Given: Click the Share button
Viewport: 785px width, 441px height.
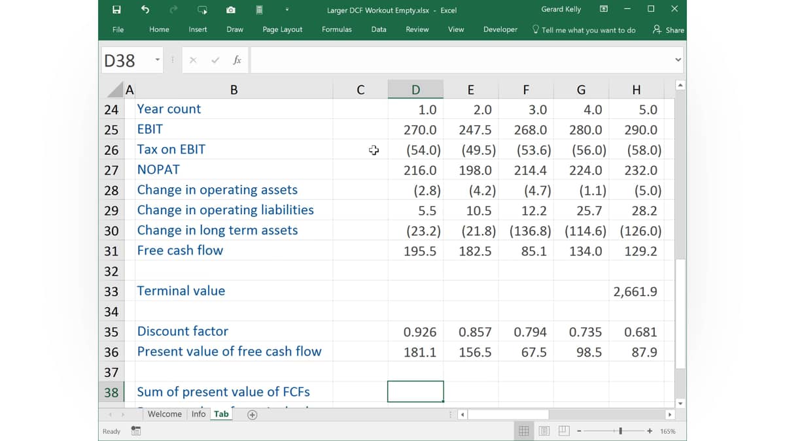Looking at the screenshot, I should pyautogui.click(x=669, y=30).
